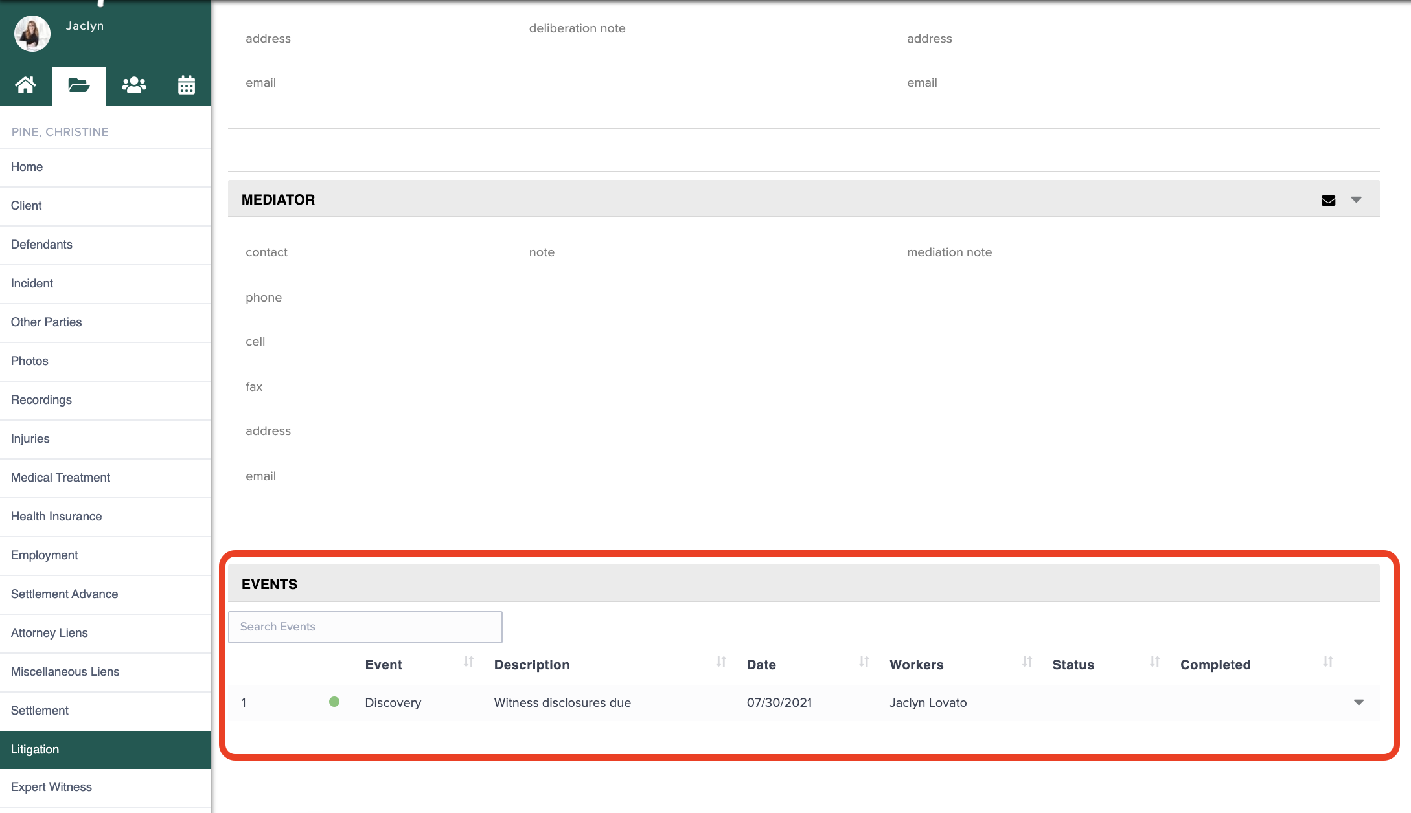
Task: Open Medical Treatment in sidebar menu
Action: (60, 478)
